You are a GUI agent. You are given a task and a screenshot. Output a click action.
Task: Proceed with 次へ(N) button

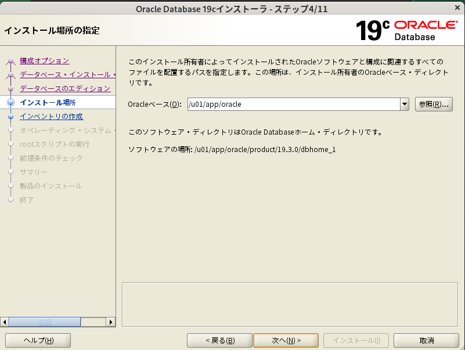pos(286,340)
